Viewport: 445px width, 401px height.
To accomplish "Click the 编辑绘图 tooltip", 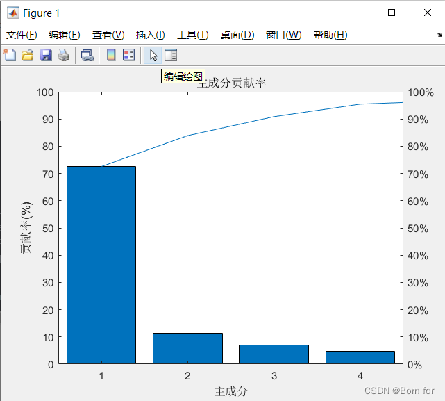I will click(183, 76).
